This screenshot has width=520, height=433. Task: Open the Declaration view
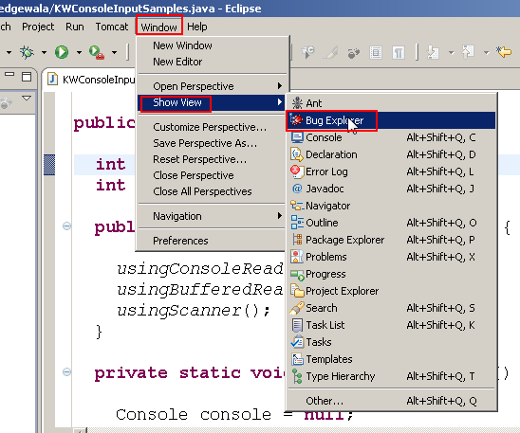coord(392,154)
